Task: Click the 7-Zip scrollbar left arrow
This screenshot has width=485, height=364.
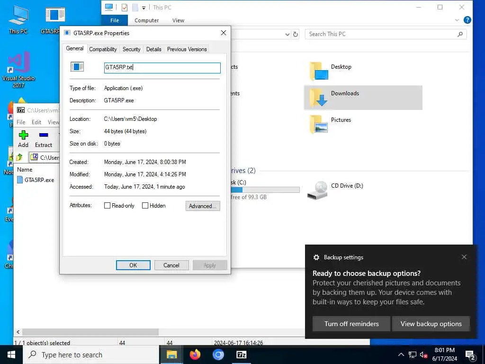Action: point(18,332)
